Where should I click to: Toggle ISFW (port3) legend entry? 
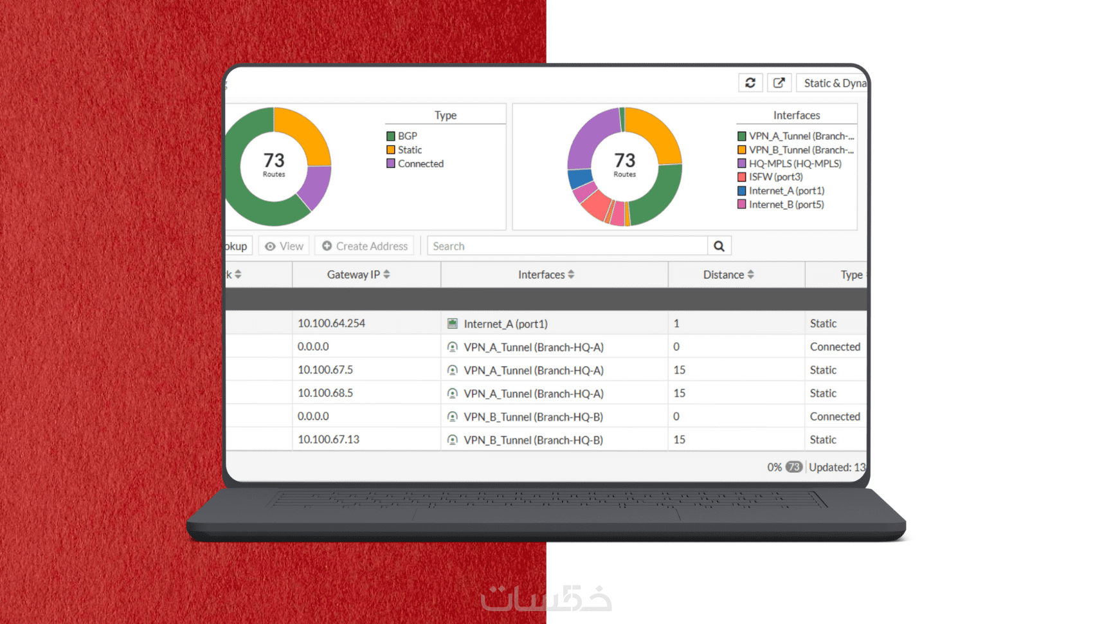point(770,177)
